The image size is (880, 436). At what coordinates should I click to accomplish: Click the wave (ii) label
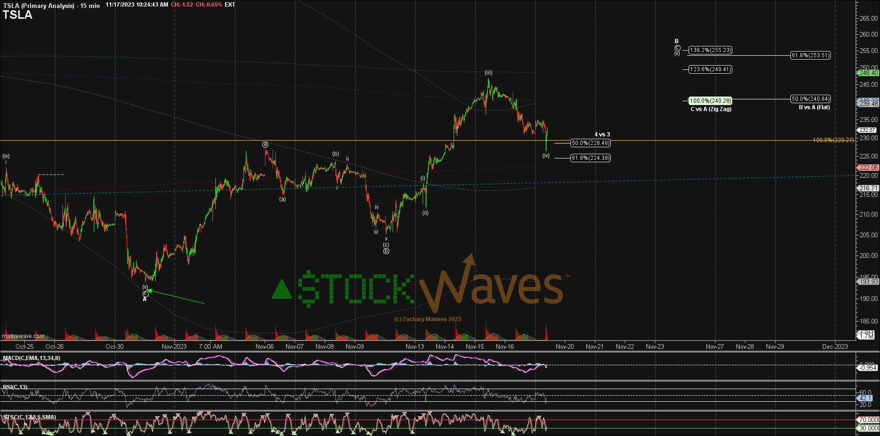tap(425, 213)
